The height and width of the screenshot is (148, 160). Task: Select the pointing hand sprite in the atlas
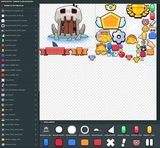coord(151,43)
